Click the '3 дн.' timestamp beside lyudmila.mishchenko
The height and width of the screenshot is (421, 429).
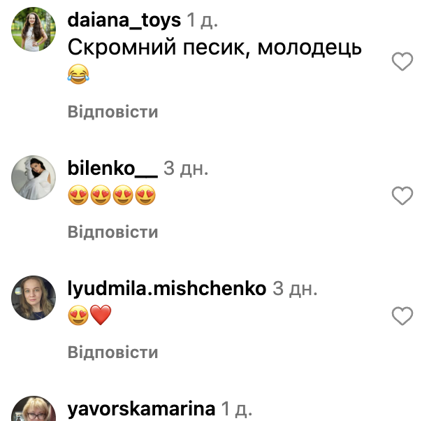point(295,289)
